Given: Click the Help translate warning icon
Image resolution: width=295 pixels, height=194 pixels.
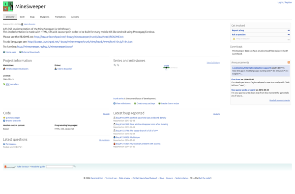Looking at the screenshot, I should [x=234, y=39].
